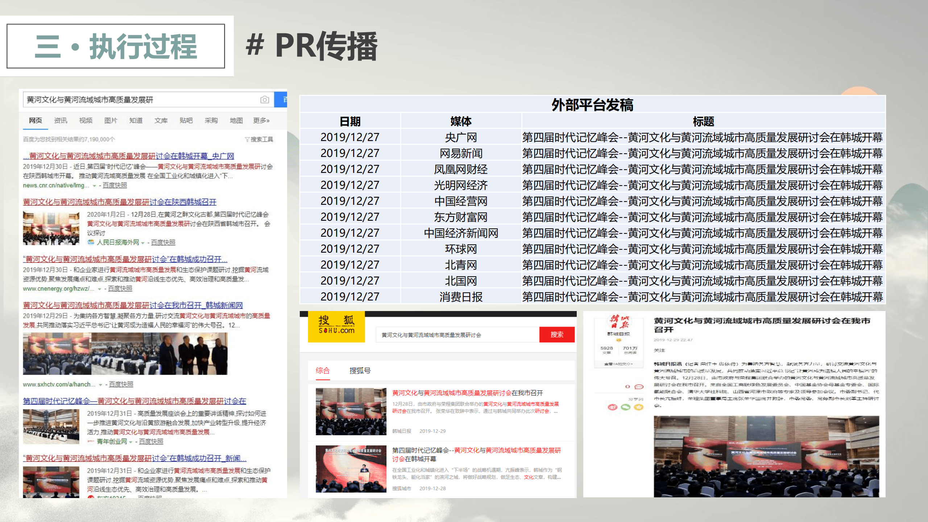Expand 更多» in Baidu category bar
Viewport: 928px width, 522px height.
pyautogui.click(x=261, y=121)
